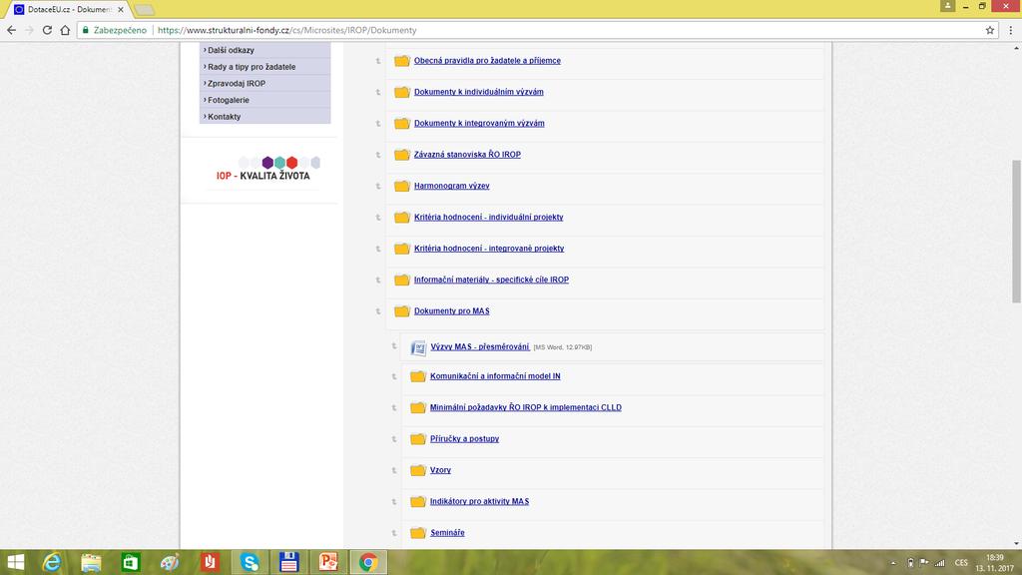Switch to Skype in the taskbar
Screen dimensions: 1022x575
pos(250,562)
